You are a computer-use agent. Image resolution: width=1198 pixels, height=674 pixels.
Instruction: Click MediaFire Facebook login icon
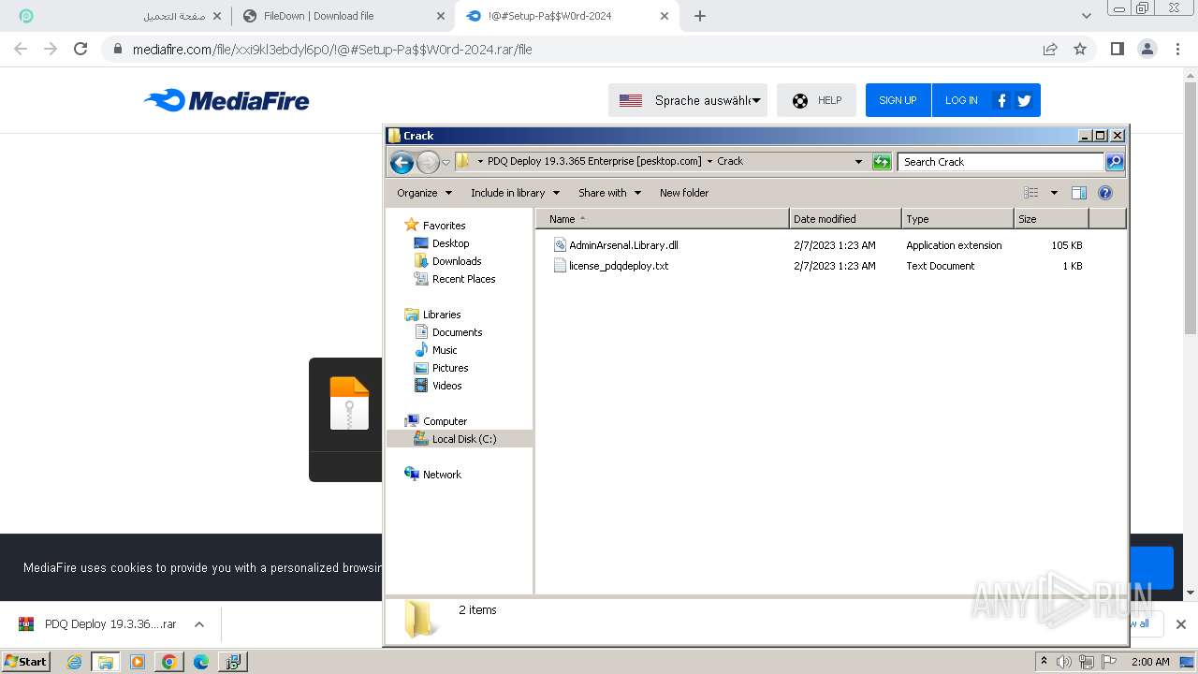(x=1001, y=100)
